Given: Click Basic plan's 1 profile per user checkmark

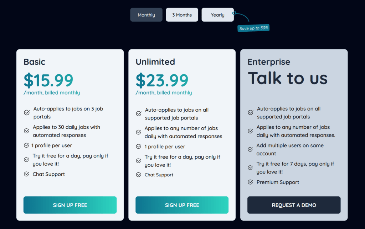Looking at the screenshot, I should pos(27,145).
